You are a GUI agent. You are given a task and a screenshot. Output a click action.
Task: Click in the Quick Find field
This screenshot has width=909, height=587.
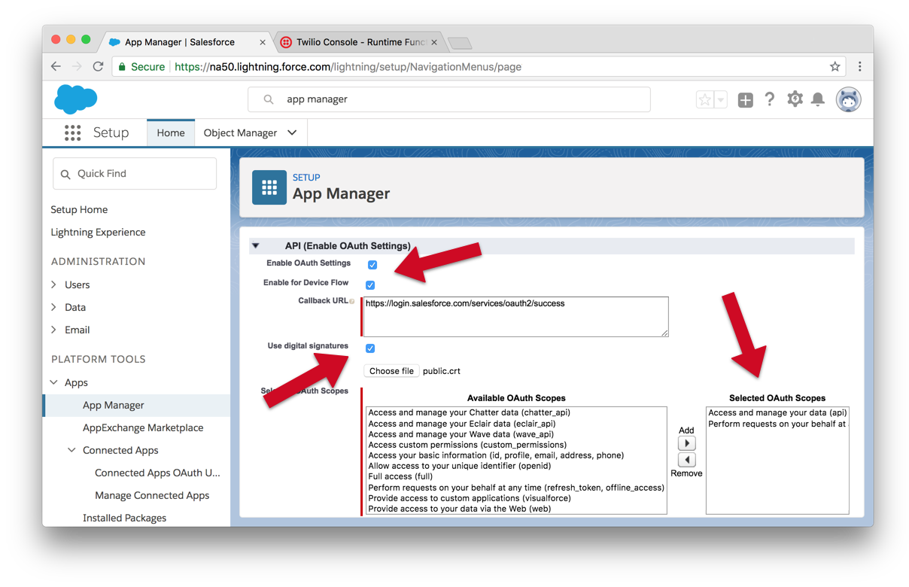[x=135, y=174]
